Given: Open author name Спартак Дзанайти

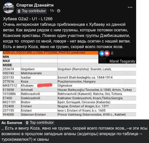Looking at the screenshot, I should point(35,5).
